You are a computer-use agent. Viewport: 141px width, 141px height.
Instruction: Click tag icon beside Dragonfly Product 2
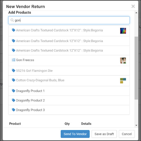14,100
